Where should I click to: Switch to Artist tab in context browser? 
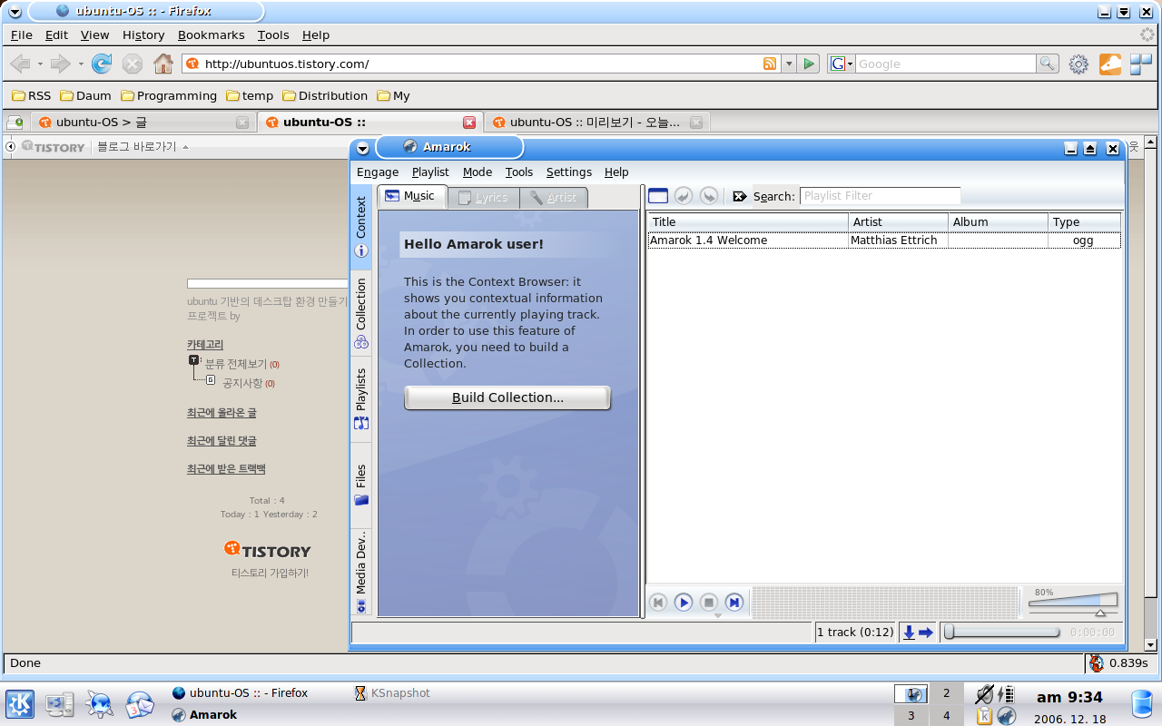[x=555, y=197]
